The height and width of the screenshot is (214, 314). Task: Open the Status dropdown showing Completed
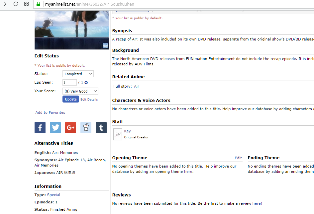tap(78, 74)
